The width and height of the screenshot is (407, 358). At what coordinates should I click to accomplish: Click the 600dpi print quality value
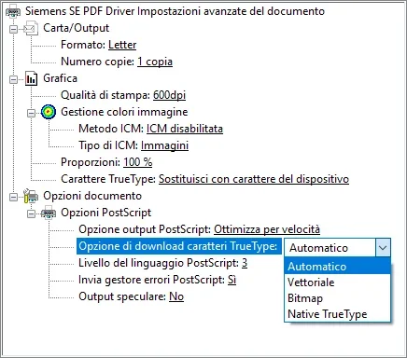point(169,95)
